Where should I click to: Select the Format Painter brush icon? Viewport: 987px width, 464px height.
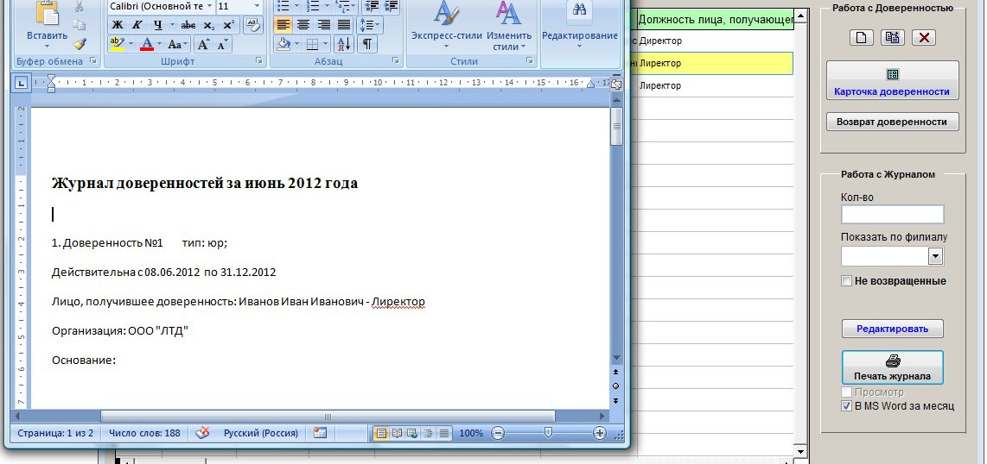pyautogui.click(x=80, y=44)
